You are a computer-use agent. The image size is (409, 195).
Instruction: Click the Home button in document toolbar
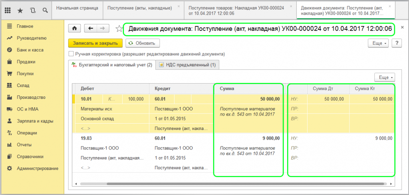(74, 28)
